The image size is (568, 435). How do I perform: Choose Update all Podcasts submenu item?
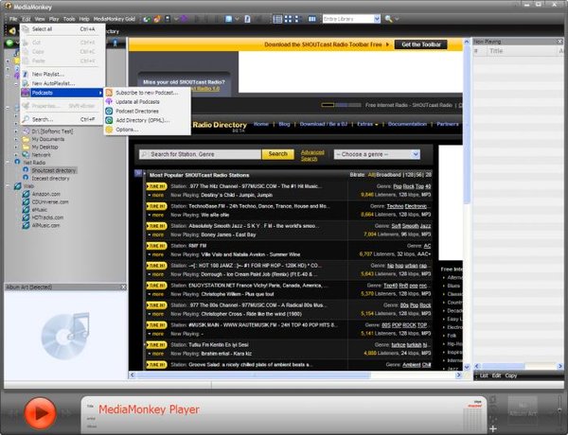point(147,102)
